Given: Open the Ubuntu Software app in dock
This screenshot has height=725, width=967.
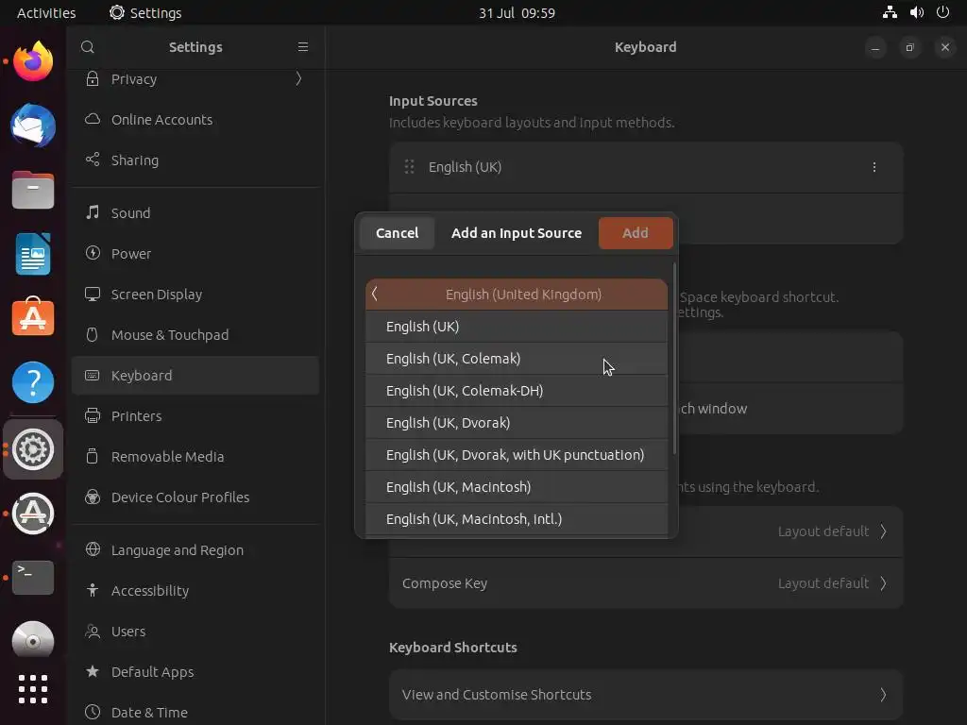Looking at the screenshot, I should pyautogui.click(x=33, y=318).
